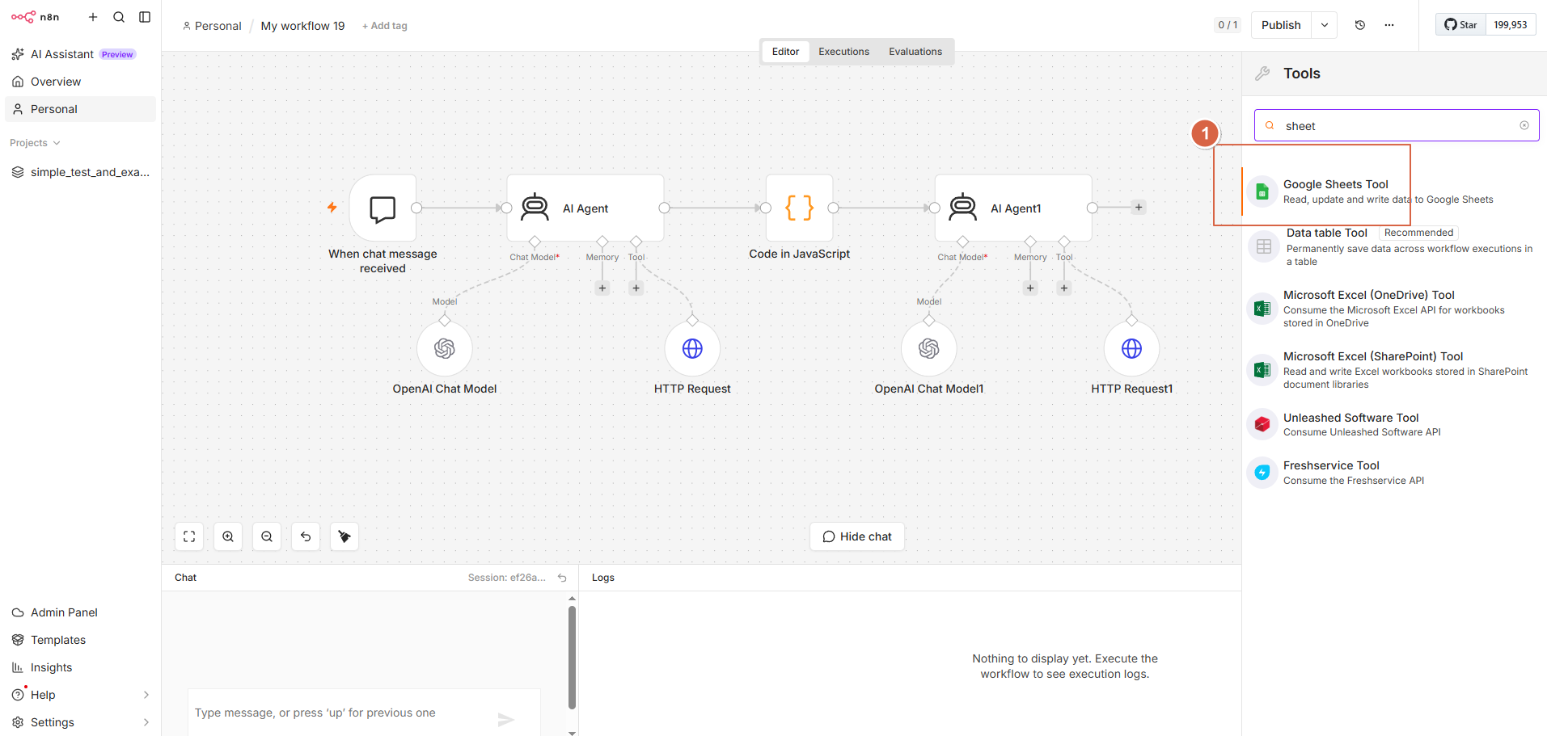Click the Logs panel label

pos(603,578)
